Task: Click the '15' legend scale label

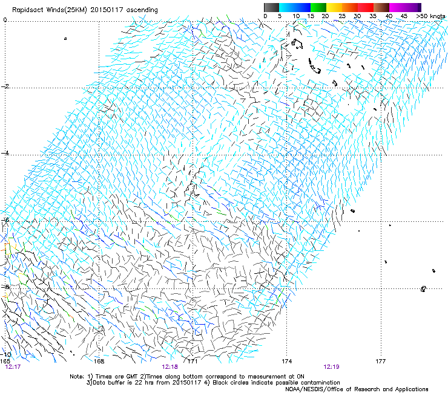Action: tap(311, 16)
